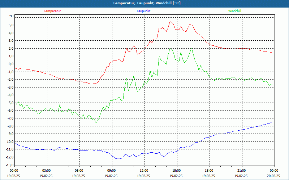This screenshot has width=289, height=180.
Task: Click the 03:00 time axis label
Action: click(x=46, y=171)
